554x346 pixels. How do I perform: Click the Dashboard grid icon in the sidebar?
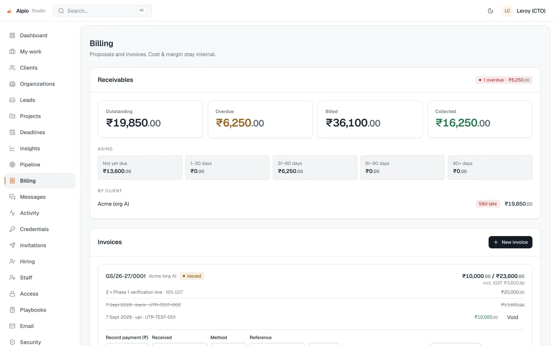point(12,35)
